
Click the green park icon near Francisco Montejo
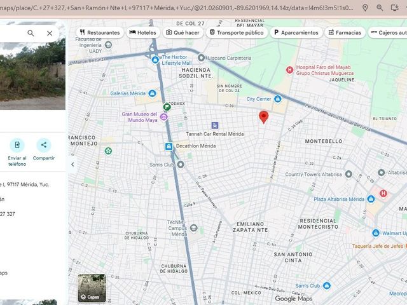(108, 151)
